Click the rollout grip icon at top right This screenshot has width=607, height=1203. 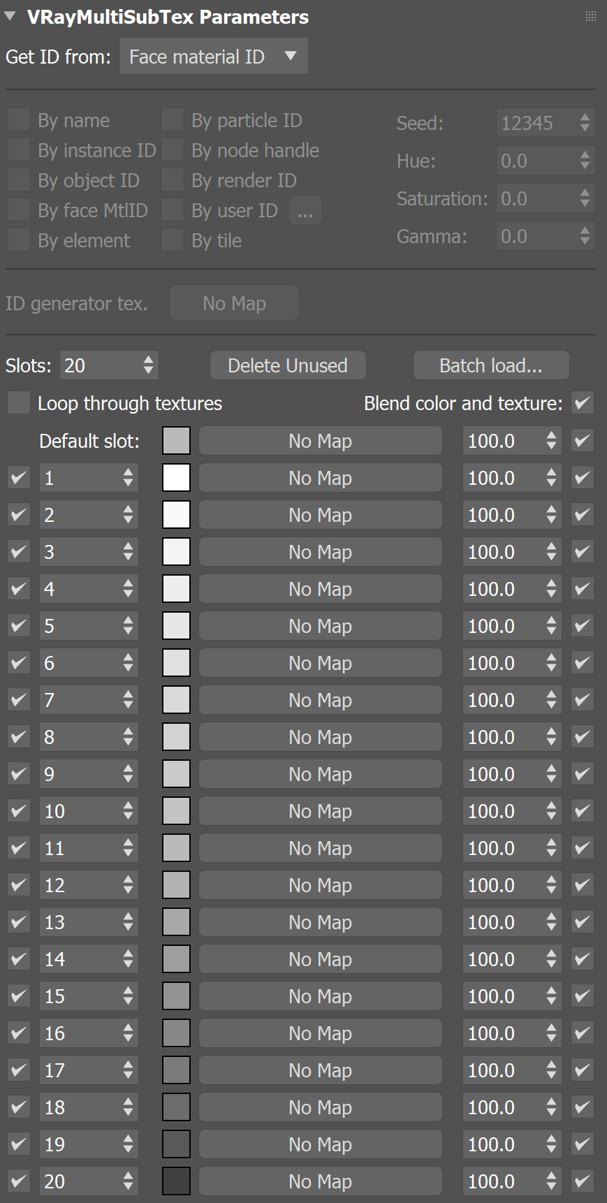pos(590,16)
